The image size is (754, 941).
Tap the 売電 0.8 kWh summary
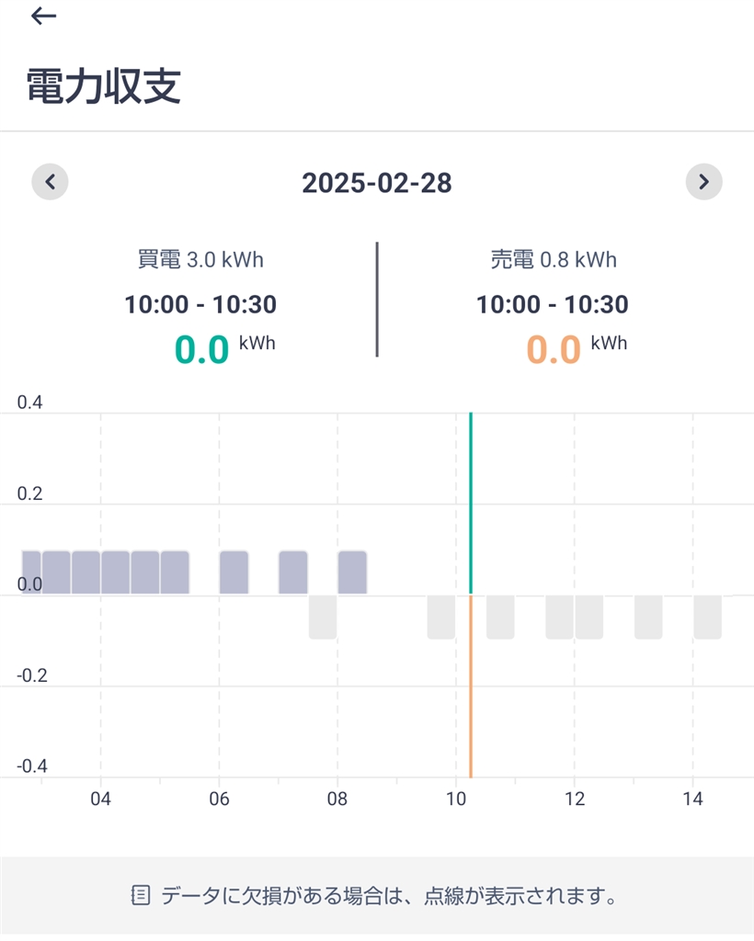click(553, 260)
